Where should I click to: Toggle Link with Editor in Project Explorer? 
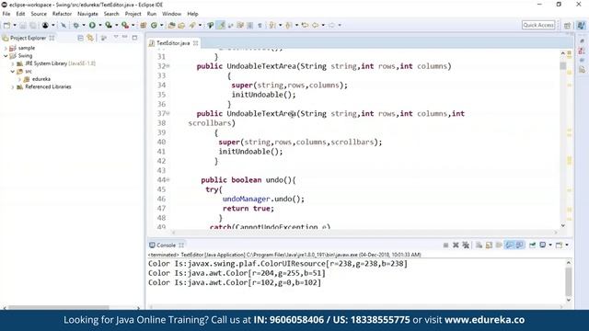coord(90,38)
